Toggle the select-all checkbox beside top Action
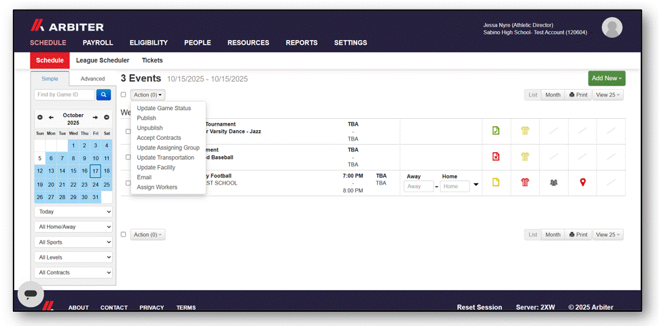This screenshot has width=659, height=326. 124,94
